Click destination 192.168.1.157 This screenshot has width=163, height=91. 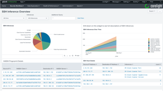click(107, 84)
